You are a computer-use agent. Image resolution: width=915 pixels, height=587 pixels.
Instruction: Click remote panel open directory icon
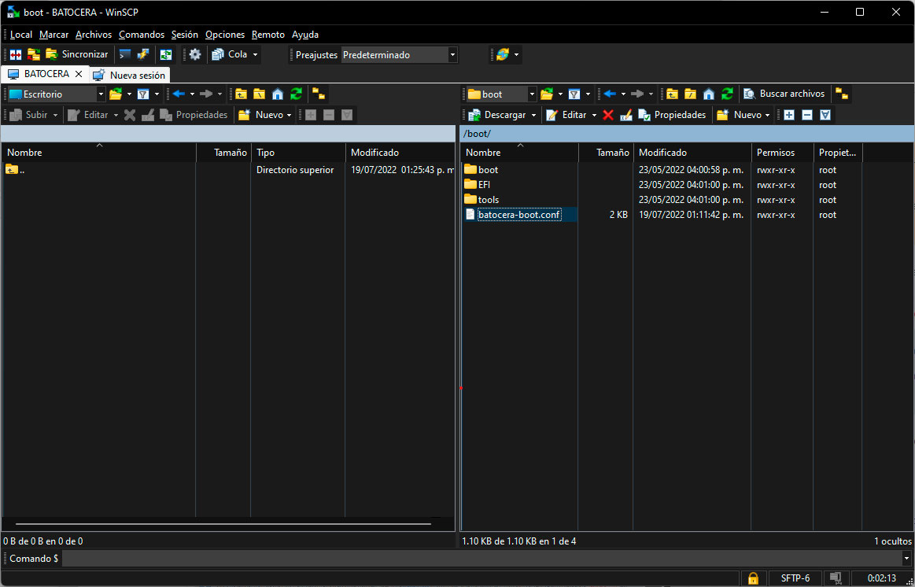547,94
